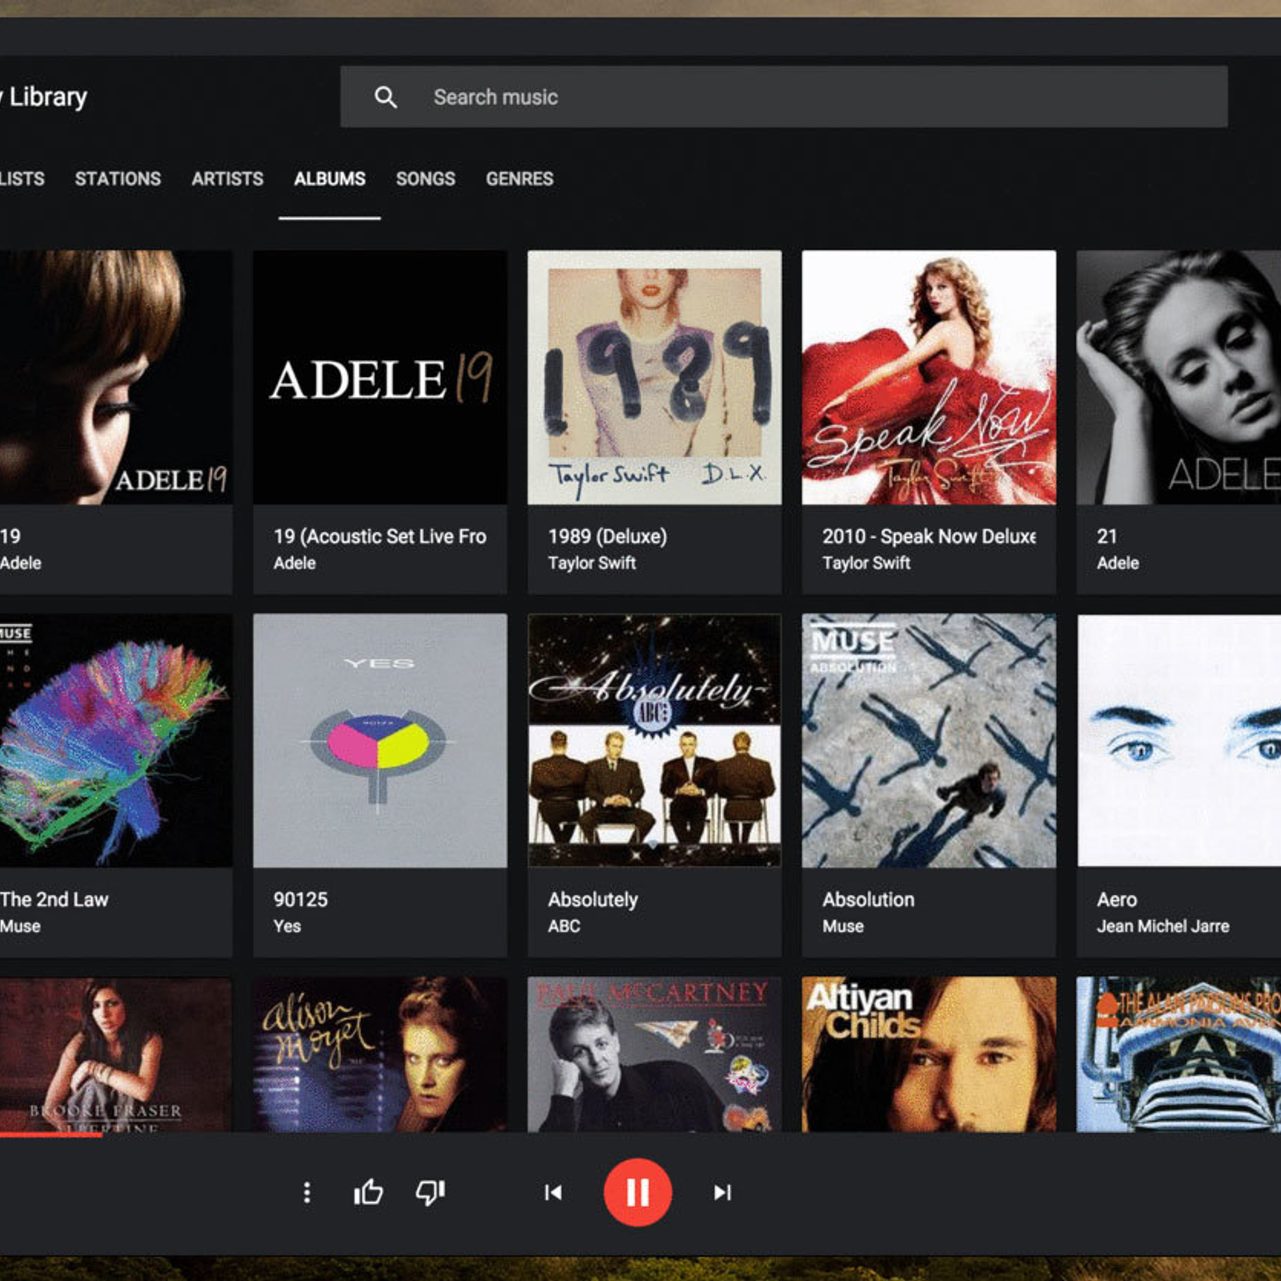The height and width of the screenshot is (1281, 1281).
Task: Click 'Taylor Swift' under 1989 (Deluxe)
Action: point(592,563)
